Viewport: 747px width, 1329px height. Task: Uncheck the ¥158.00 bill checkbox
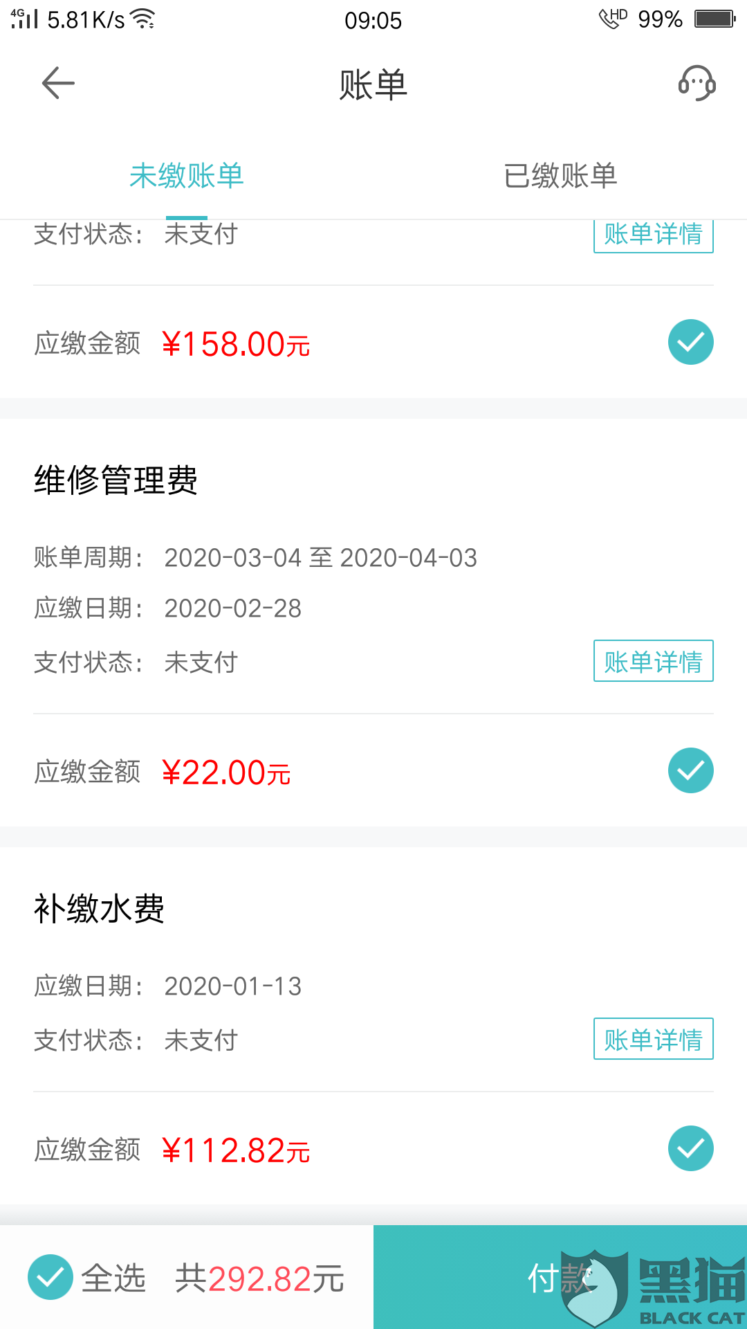pyautogui.click(x=690, y=342)
